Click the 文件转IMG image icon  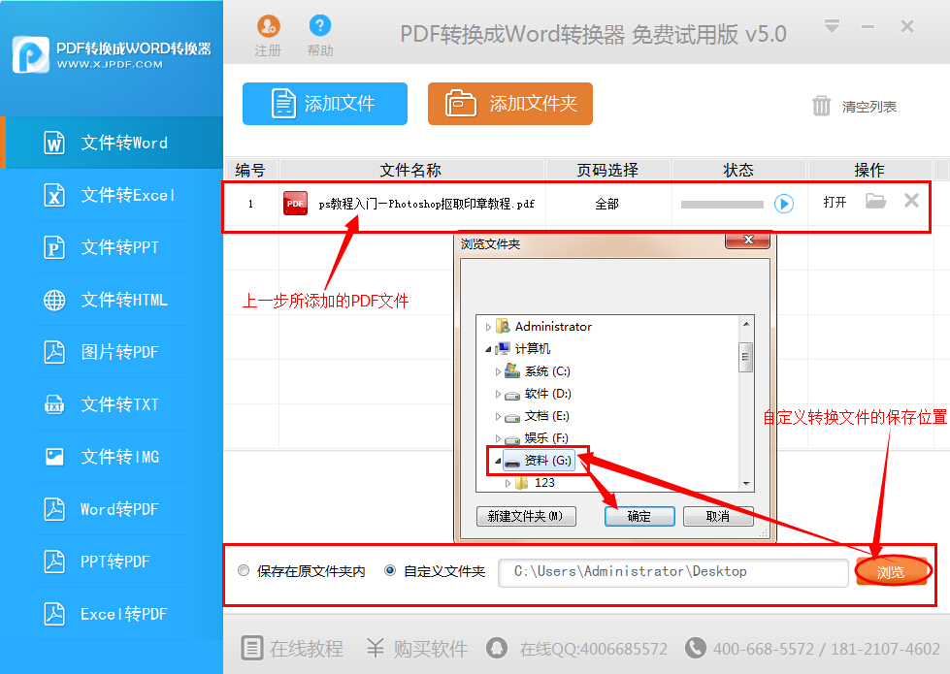(54, 457)
